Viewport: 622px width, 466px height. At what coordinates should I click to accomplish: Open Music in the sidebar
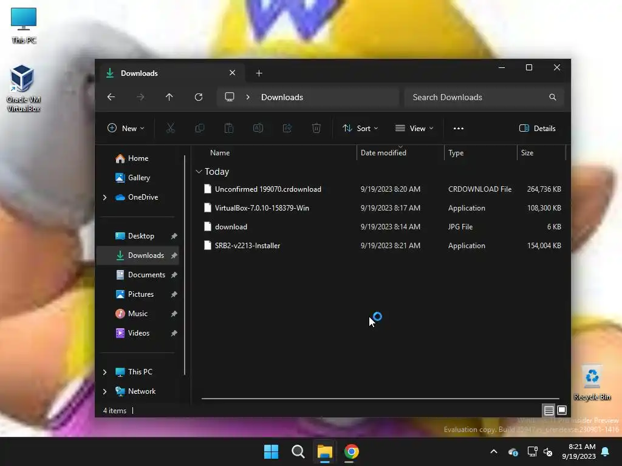click(137, 314)
